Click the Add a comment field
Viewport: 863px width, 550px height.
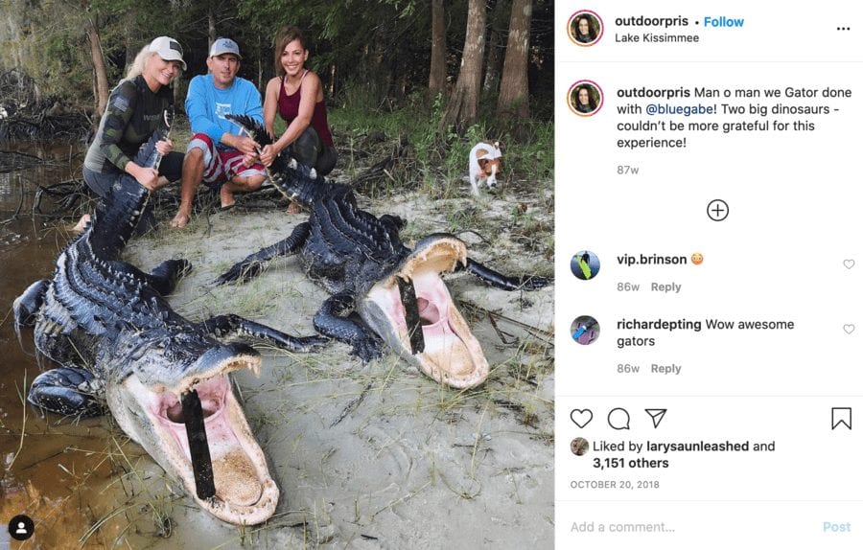pyautogui.click(x=690, y=527)
